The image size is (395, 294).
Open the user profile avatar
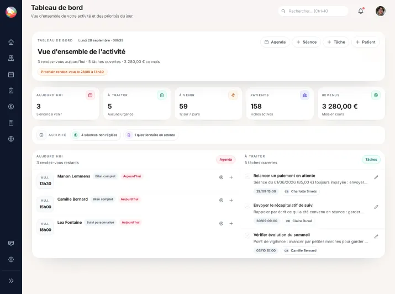(x=381, y=11)
